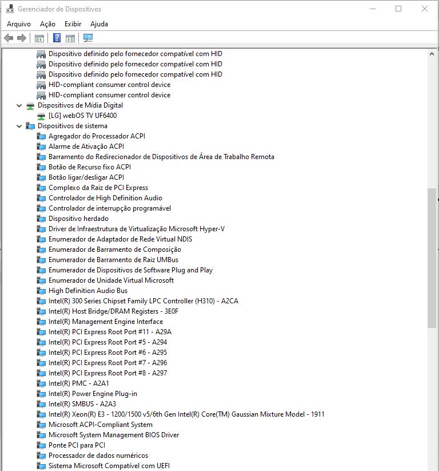
Task: Open the Arquivo menu
Action: [x=19, y=24]
